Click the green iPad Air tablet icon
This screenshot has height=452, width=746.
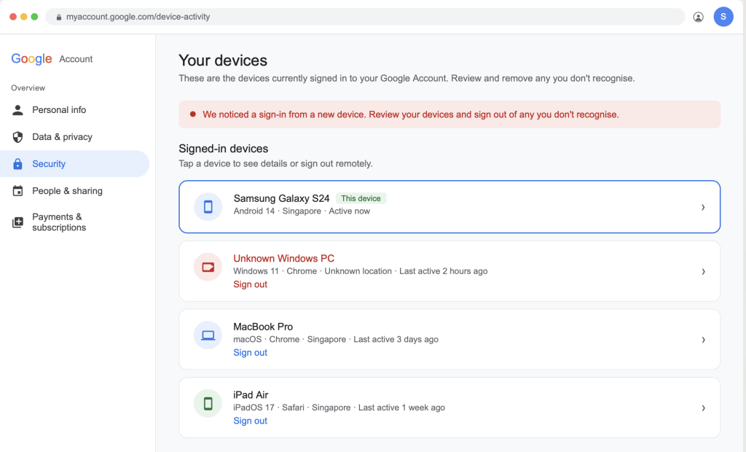click(x=208, y=403)
